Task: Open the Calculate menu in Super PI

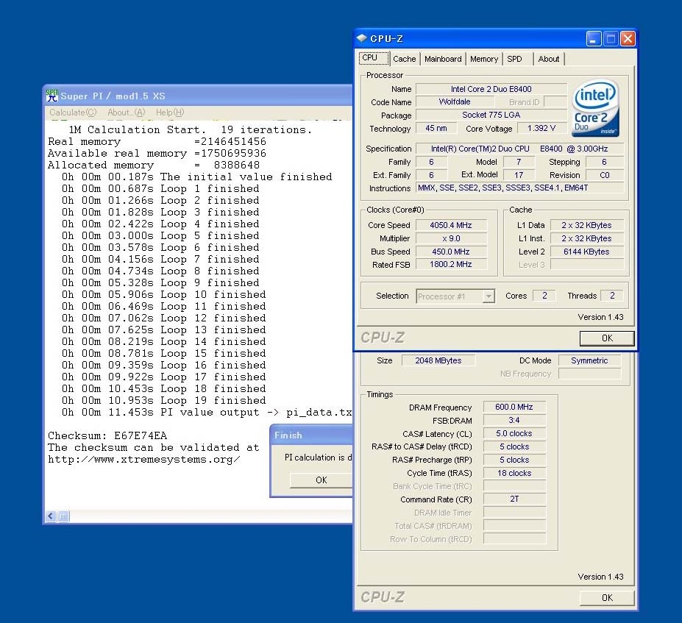Action: [x=73, y=113]
